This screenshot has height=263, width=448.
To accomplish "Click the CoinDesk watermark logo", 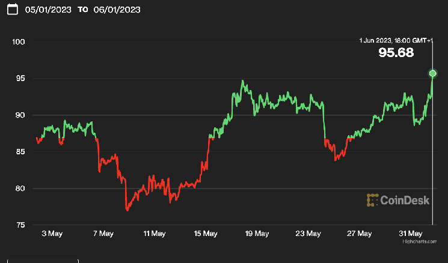I will pos(399,201).
